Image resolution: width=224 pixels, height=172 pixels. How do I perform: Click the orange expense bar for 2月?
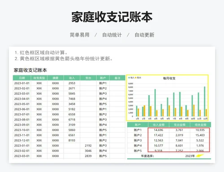pos(144,111)
